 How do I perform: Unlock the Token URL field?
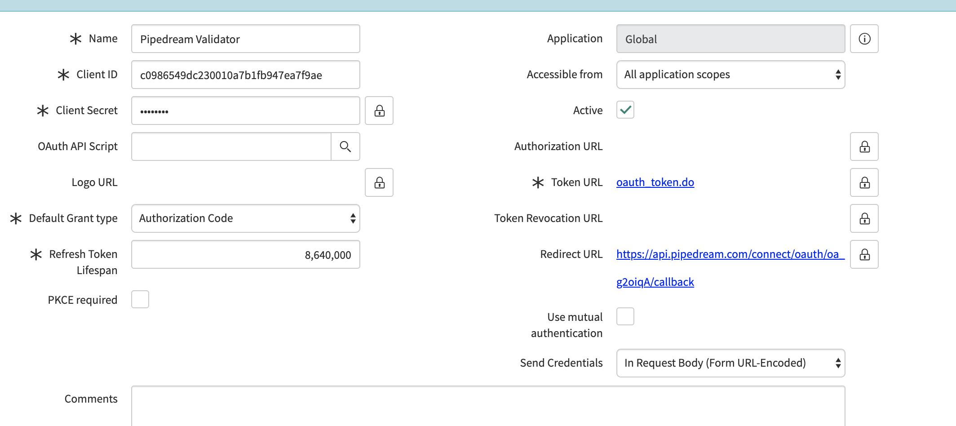(864, 182)
